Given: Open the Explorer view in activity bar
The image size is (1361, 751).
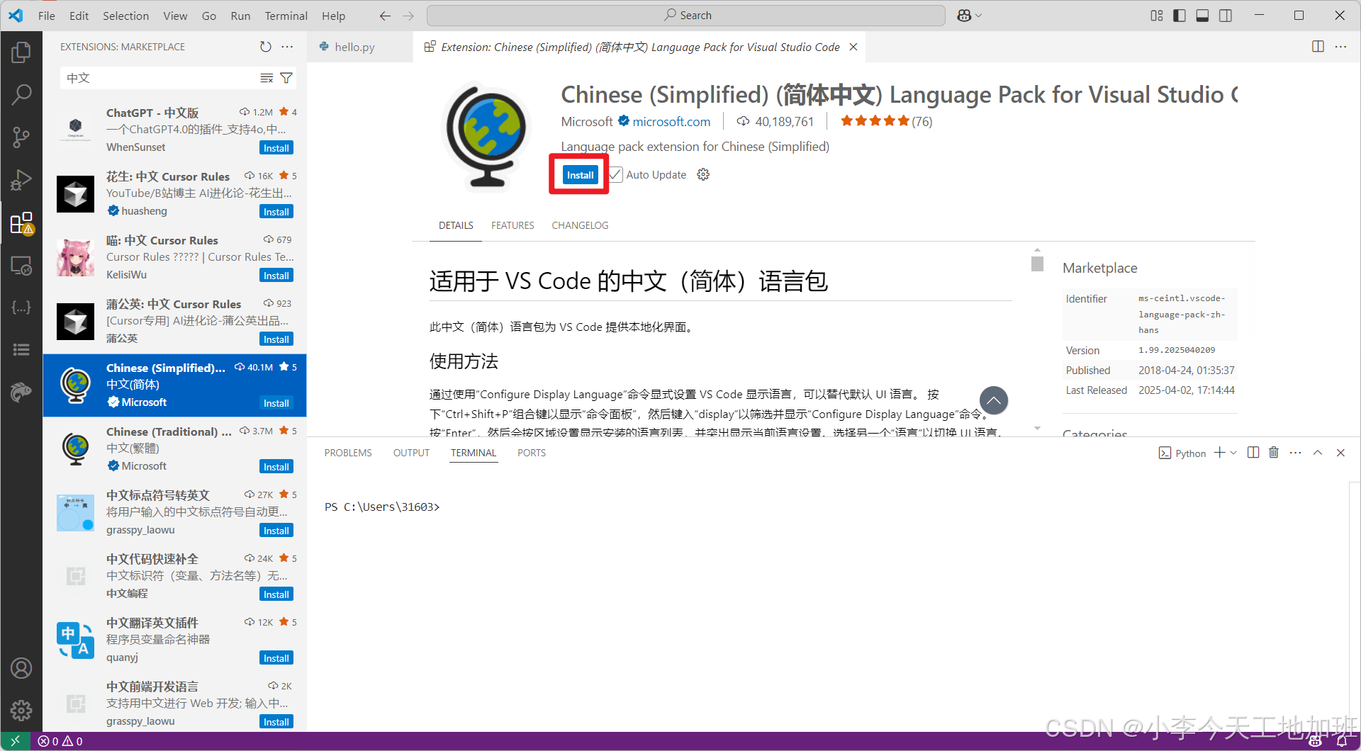Looking at the screenshot, I should pyautogui.click(x=21, y=52).
